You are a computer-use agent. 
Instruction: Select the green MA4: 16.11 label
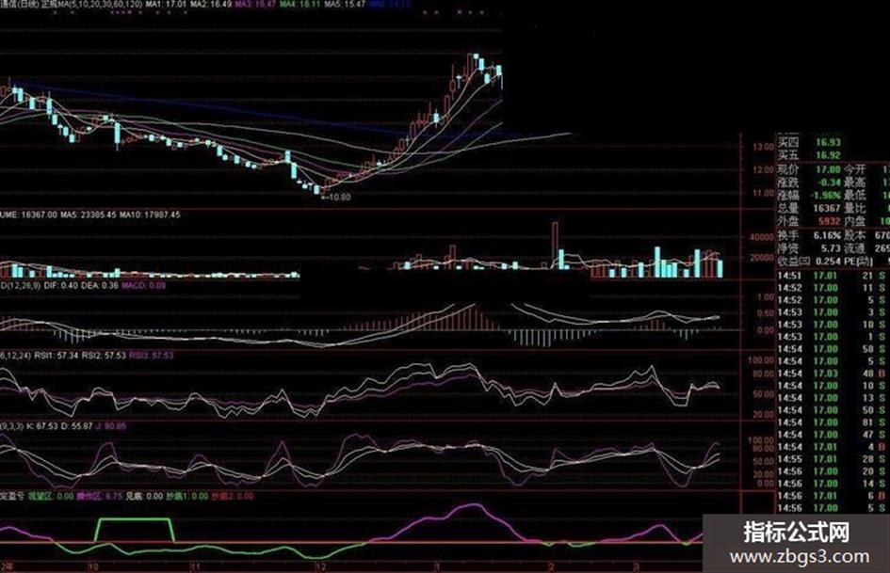(300, 4)
